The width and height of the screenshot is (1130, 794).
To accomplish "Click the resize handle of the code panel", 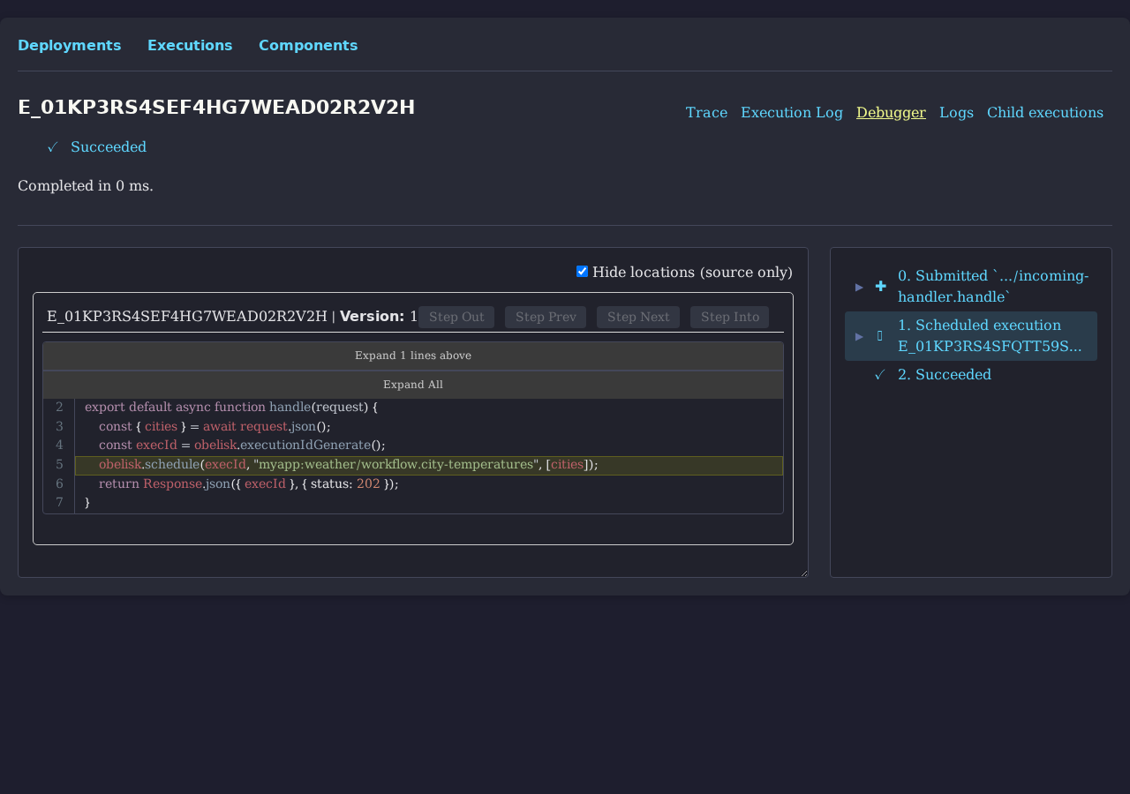I will click(x=803, y=572).
